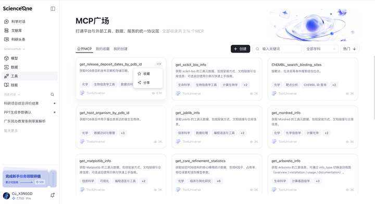Open the 全部学科 dropdown

click(x=321, y=49)
